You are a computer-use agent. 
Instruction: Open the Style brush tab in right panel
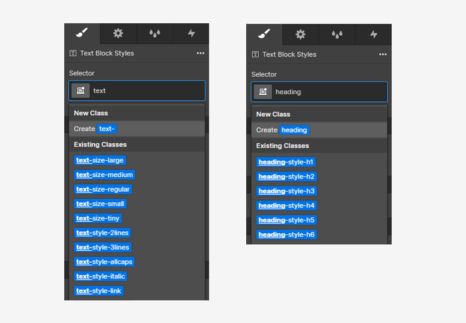coord(264,35)
